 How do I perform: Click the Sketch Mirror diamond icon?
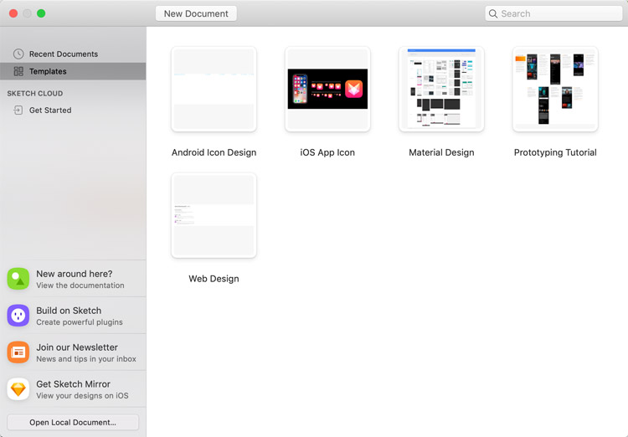[x=18, y=389]
